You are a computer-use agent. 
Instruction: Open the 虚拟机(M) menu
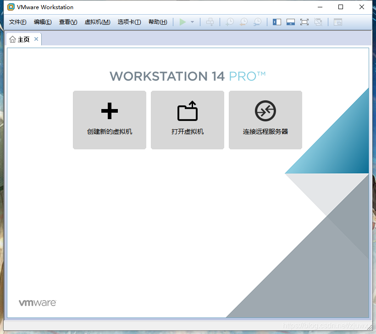coord(97,22)
